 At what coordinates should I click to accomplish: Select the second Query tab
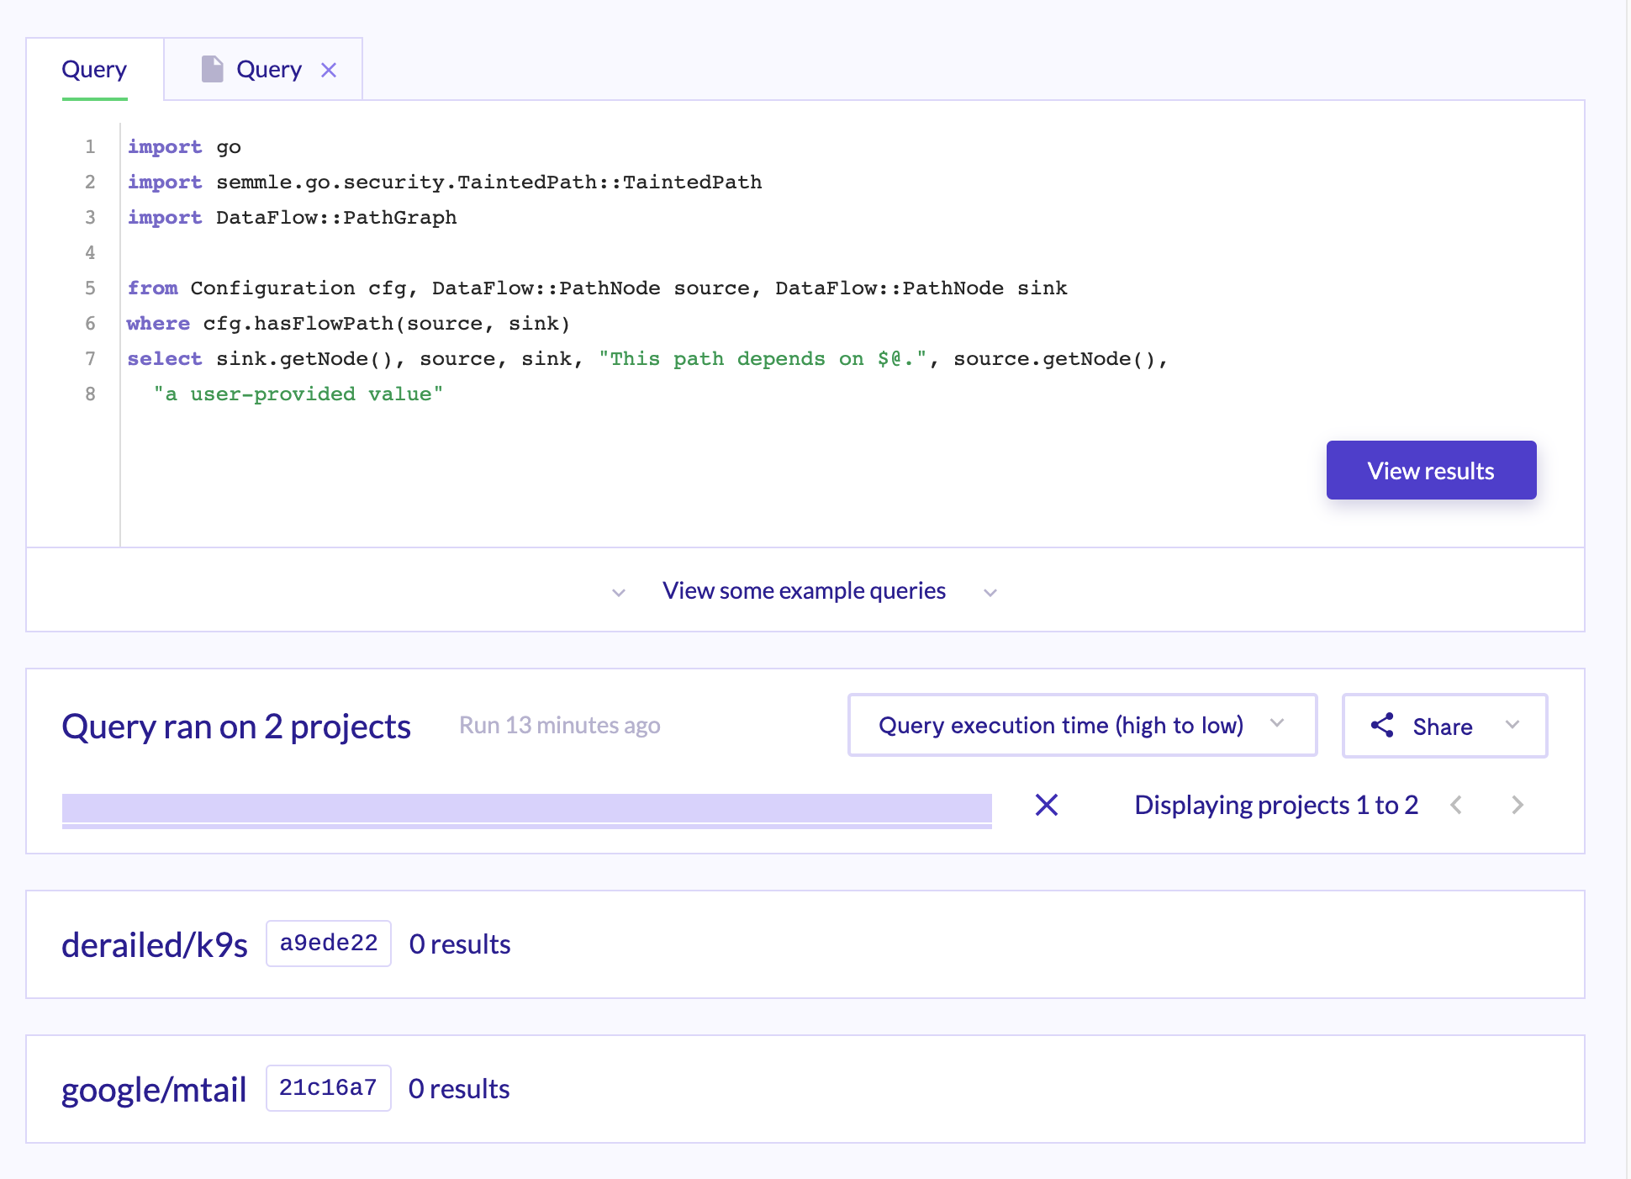point(268,69)
